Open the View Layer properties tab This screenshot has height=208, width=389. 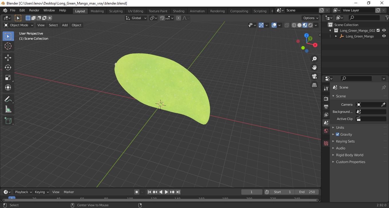pos(326,115)
